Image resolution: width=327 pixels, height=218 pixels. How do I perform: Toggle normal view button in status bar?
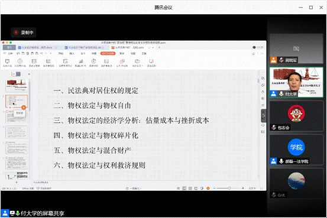coord(184,188)
